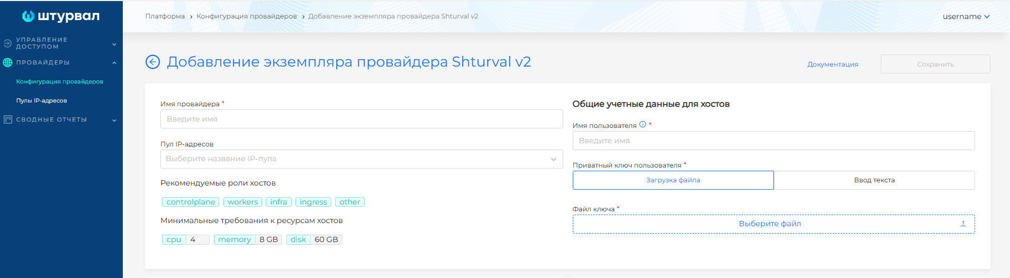Click the info icon next to Имя пользователя
This screenshot has height=278, width=1010.
[x=643, y=125]
